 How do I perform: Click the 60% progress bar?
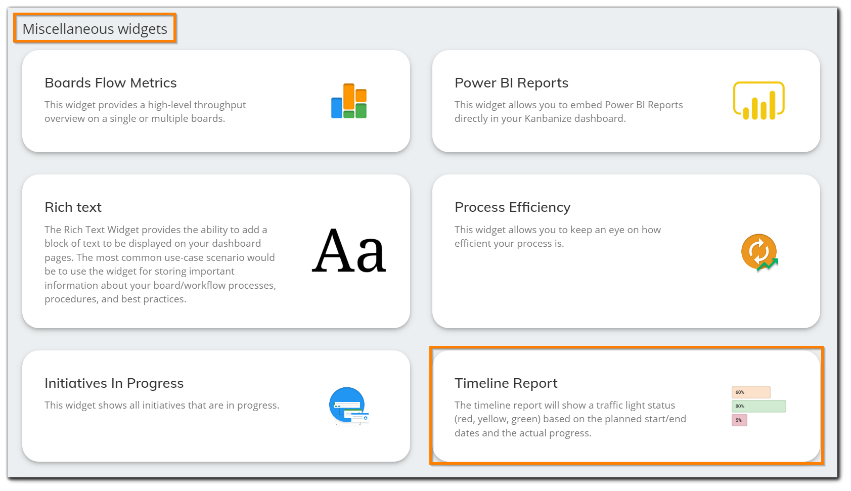751,392
